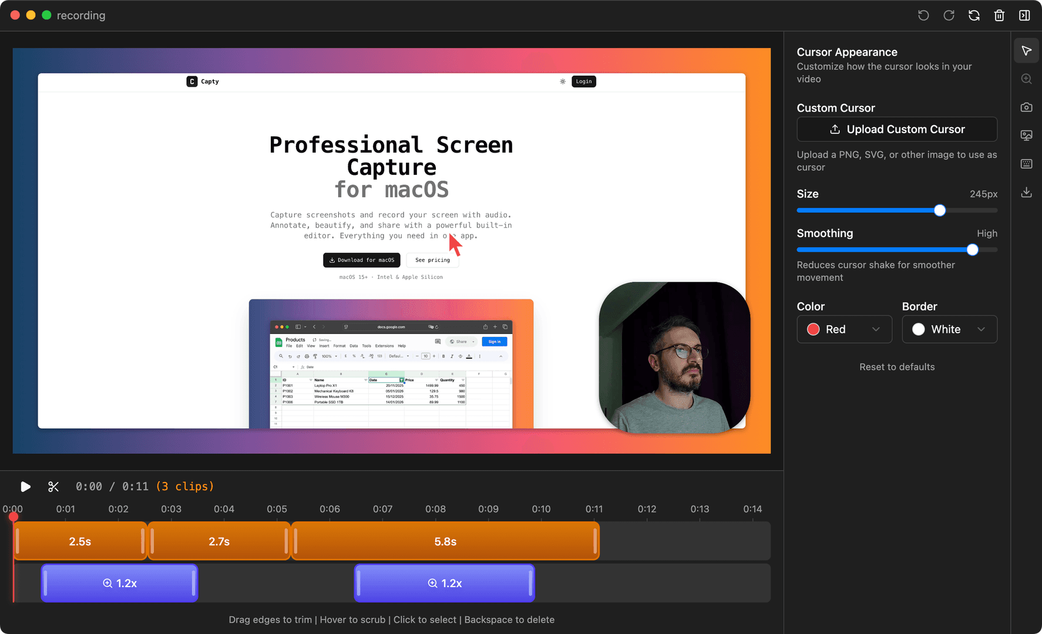
Task: Expand the Color dropdown set to Red
Action: [844, 329]
